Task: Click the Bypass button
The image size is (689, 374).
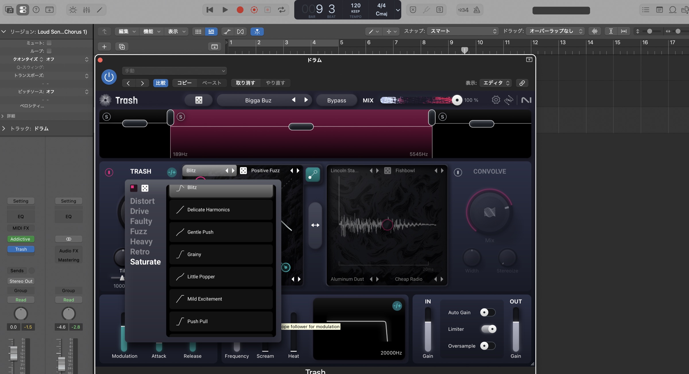Action: point(336,100)
